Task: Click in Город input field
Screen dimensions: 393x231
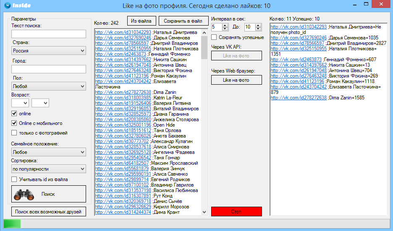Action: pos(49,69)
